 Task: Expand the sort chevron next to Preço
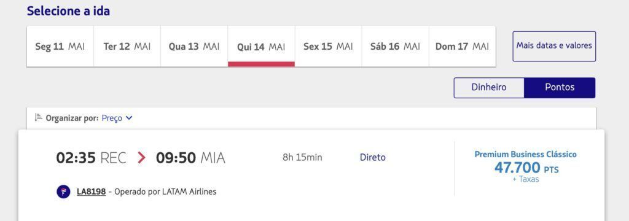pyautogui.click(x=129, y=118)
